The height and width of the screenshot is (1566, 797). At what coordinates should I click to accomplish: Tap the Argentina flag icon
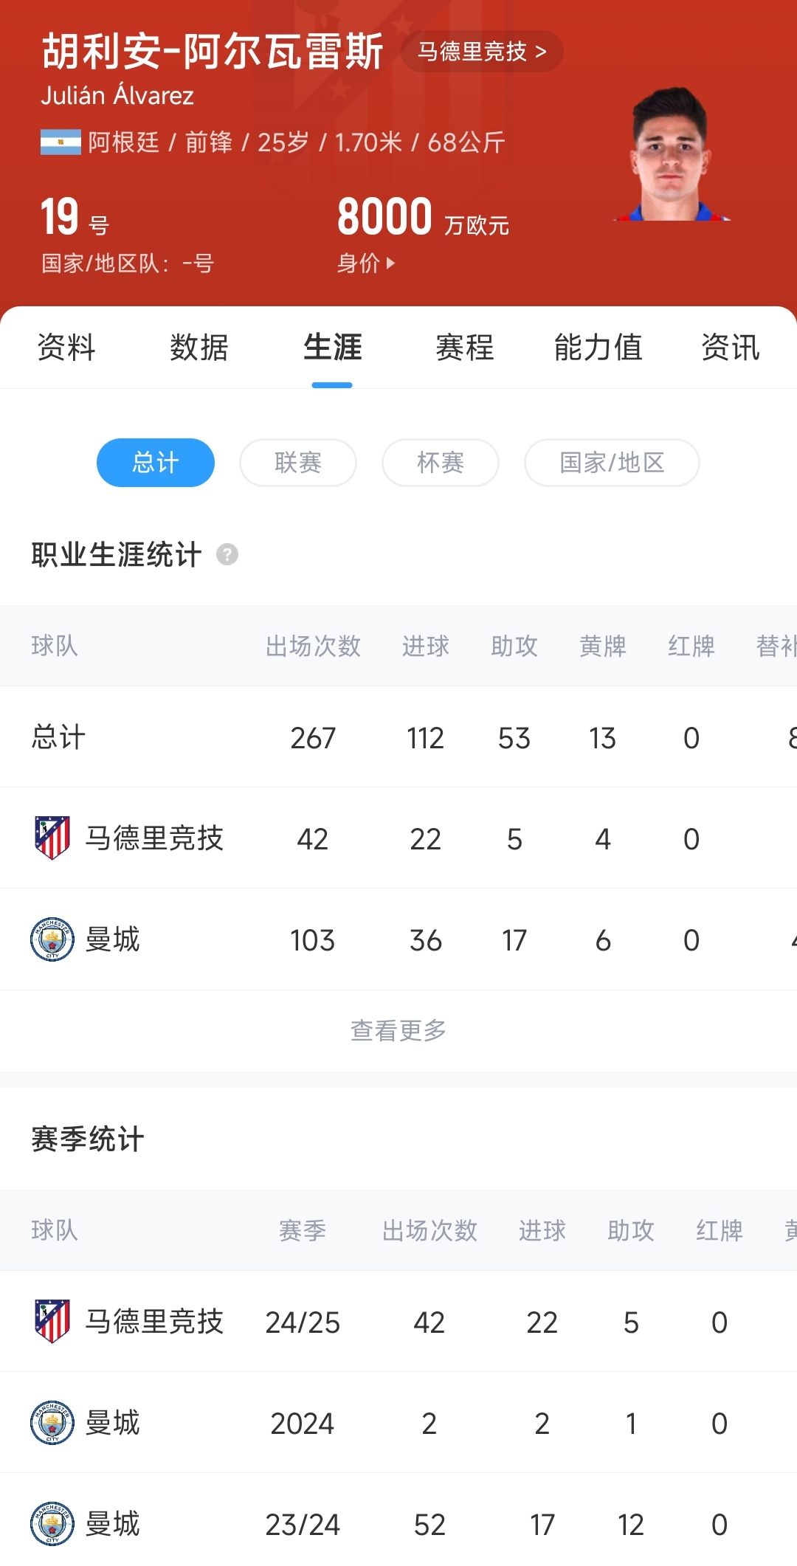tap(61, 142)
